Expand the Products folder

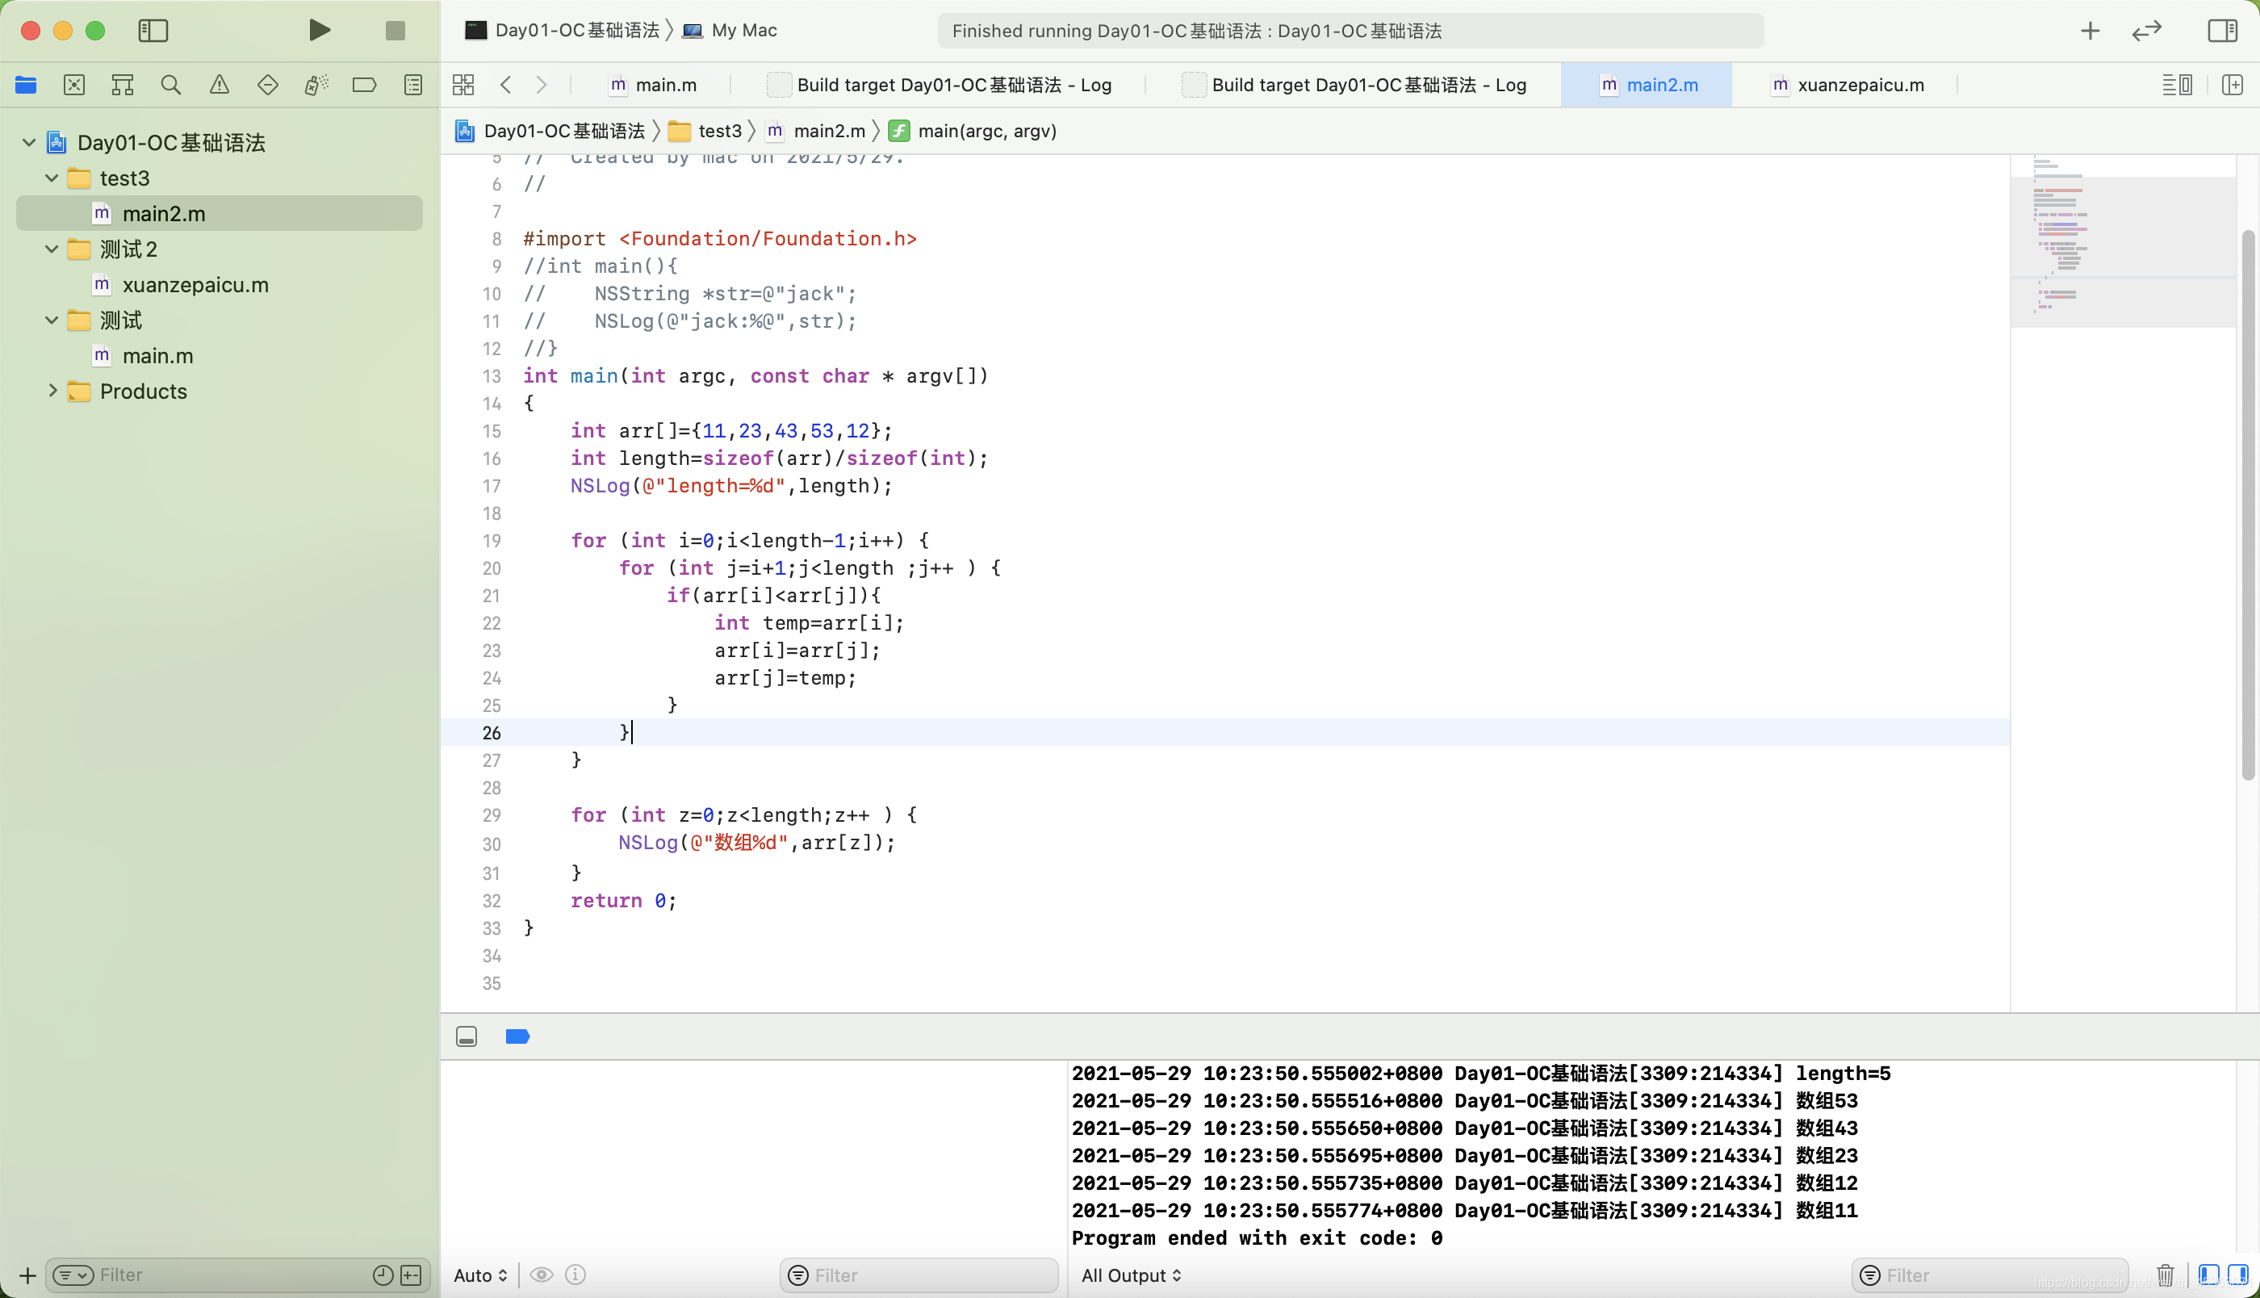click(51, 391)
